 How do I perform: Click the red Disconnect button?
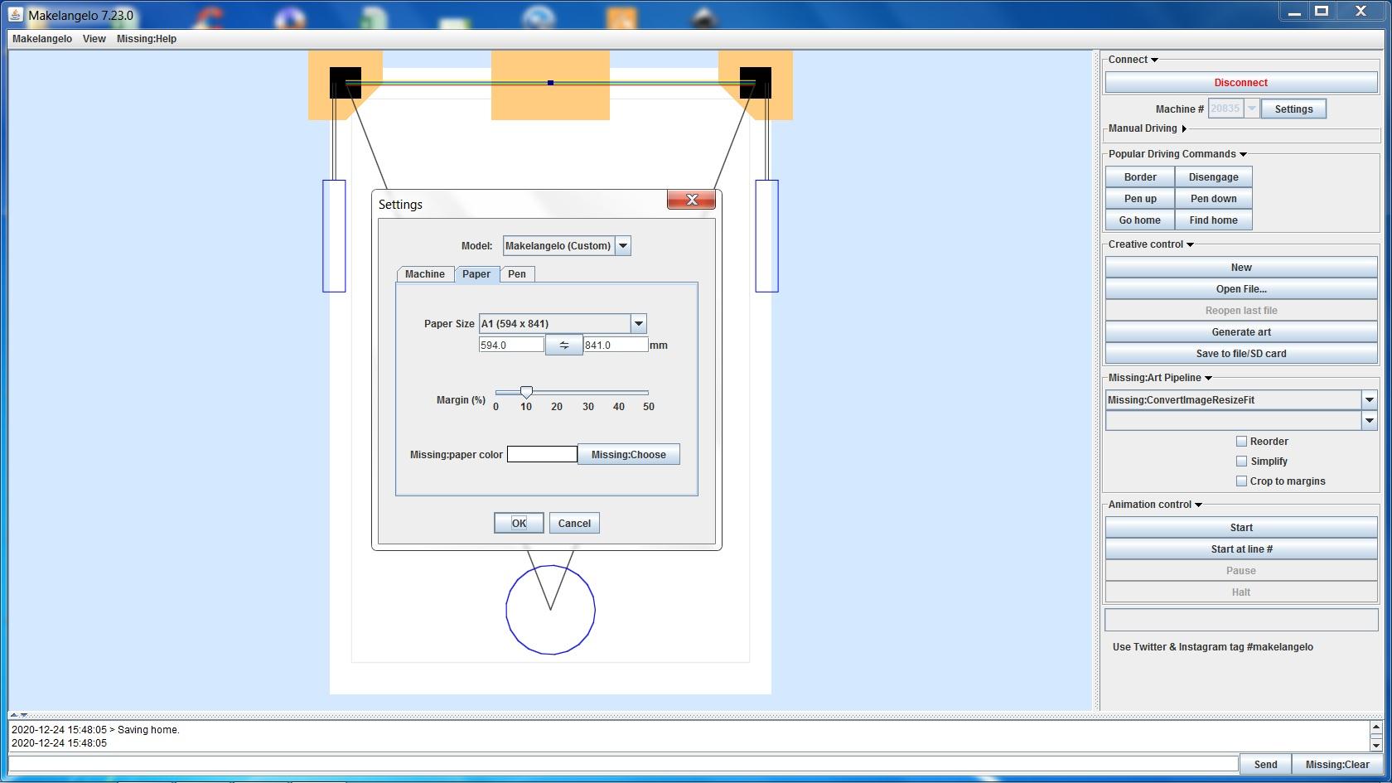(1241, 83)
